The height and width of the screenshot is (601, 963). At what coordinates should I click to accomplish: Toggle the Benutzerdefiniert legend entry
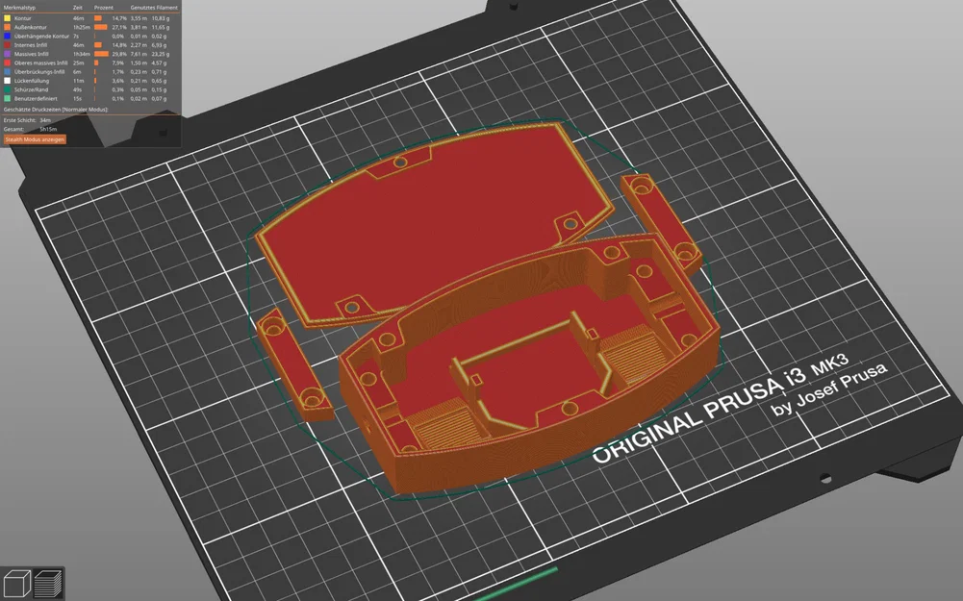tap(36, 98)
